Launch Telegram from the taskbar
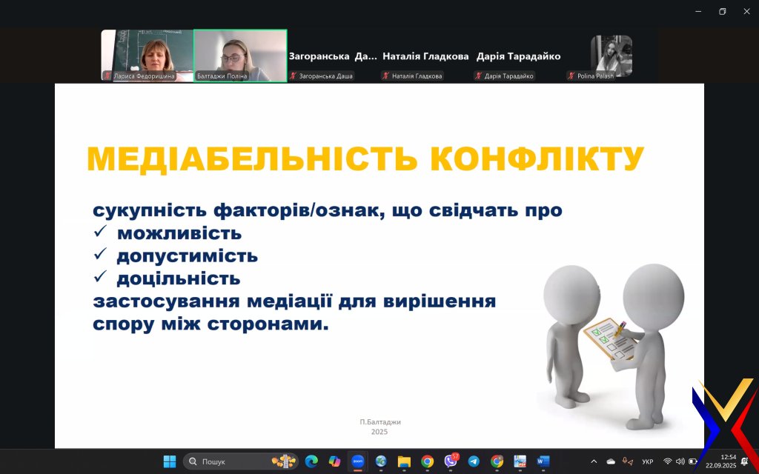The image size is (759, 474). pos(474,461)
